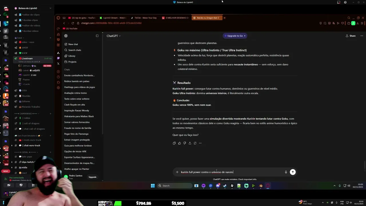Click the Opera address bar URL
The width and height of the screenshot is (366, 206).
(111, 23)
